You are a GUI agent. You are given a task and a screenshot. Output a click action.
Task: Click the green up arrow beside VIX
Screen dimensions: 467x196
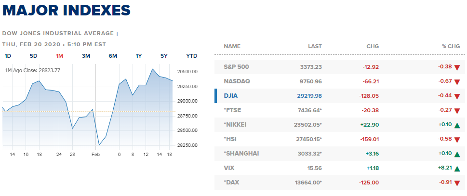[x=457, y=169]
